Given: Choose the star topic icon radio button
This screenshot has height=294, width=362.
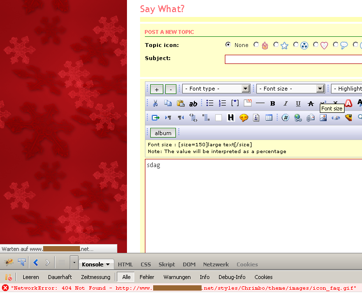Looking at the screenshot, I should [276, 45].
